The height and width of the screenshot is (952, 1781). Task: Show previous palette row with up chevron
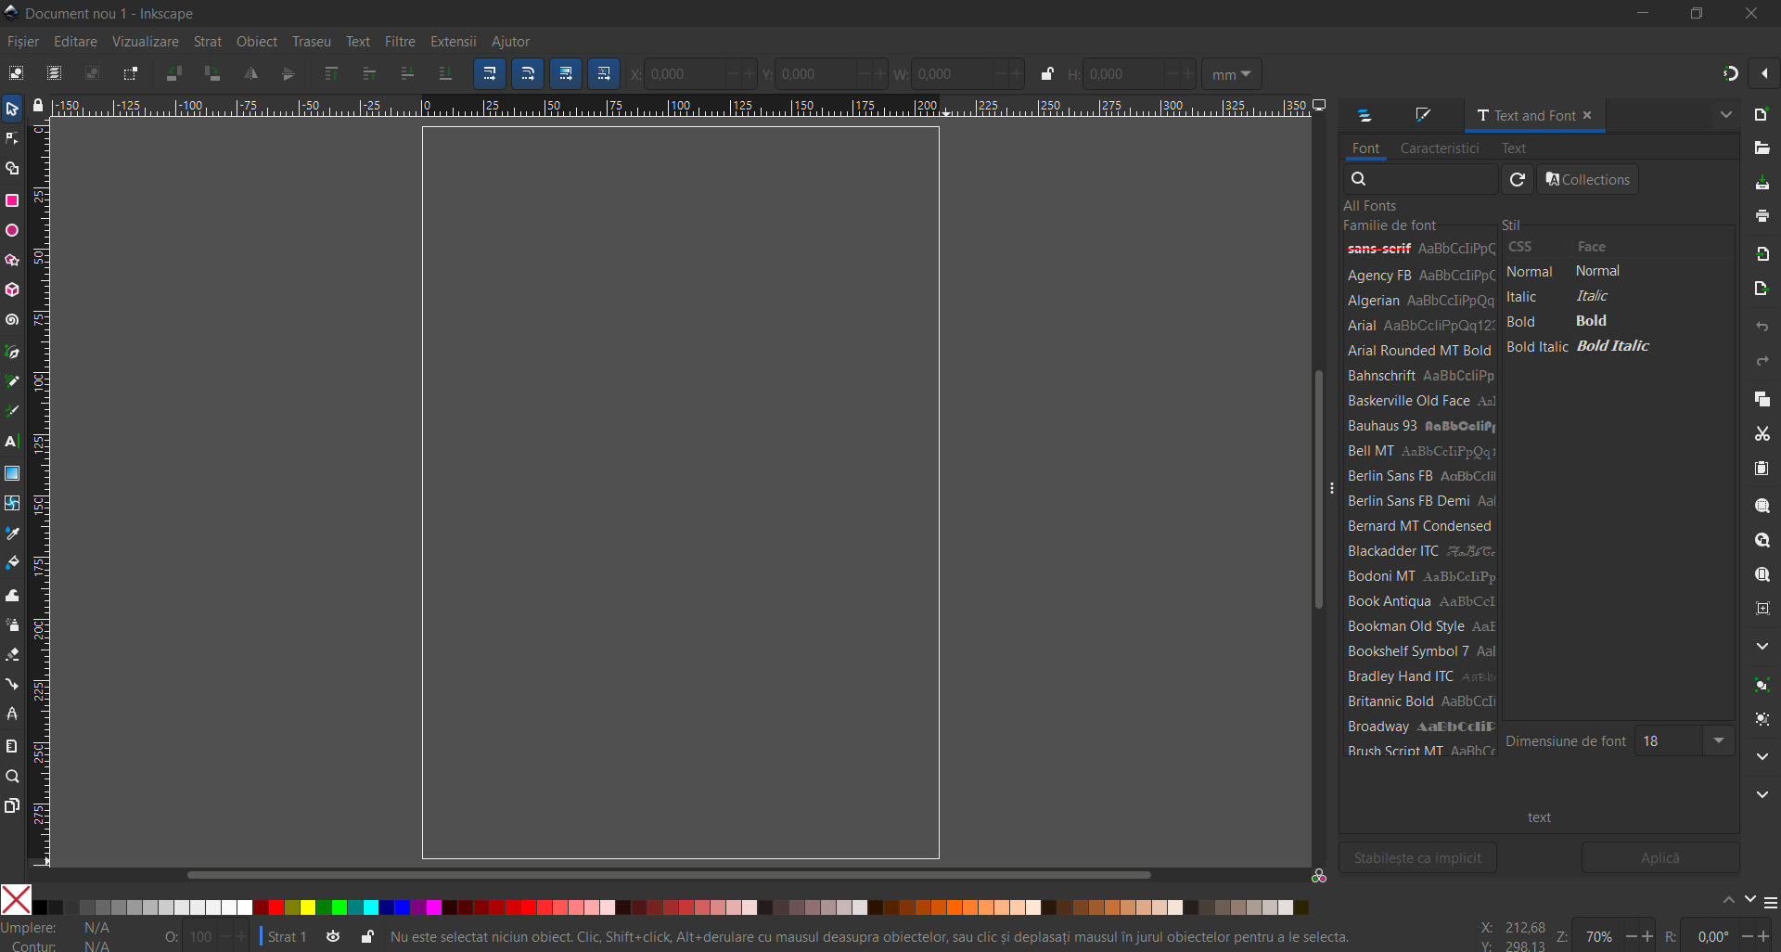[x=1729, y=900]
